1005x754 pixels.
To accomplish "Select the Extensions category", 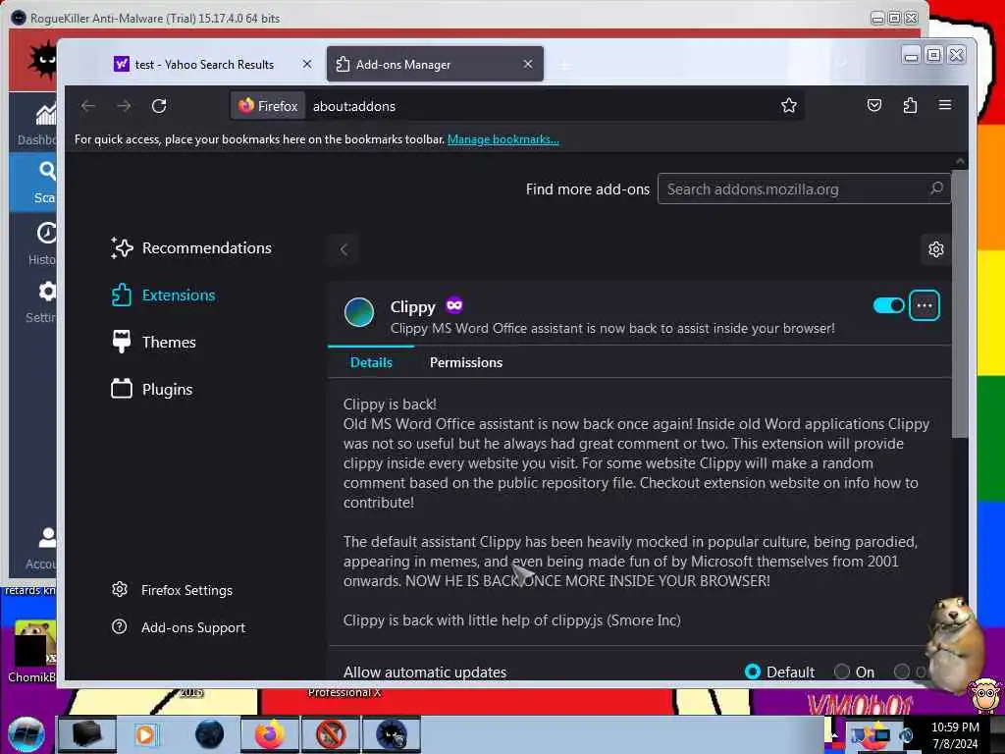I will (164, 295).
